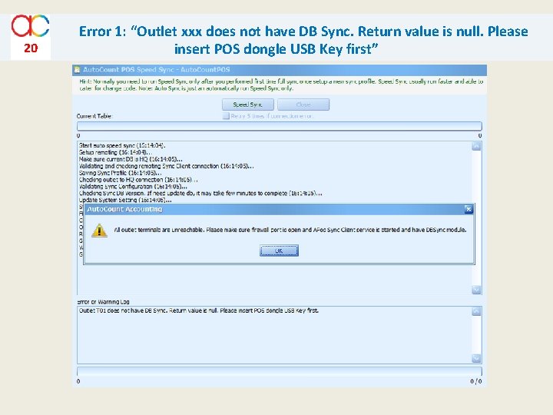
Task: Click the '0 / 0' progress counter text
Action: [475, 381]
